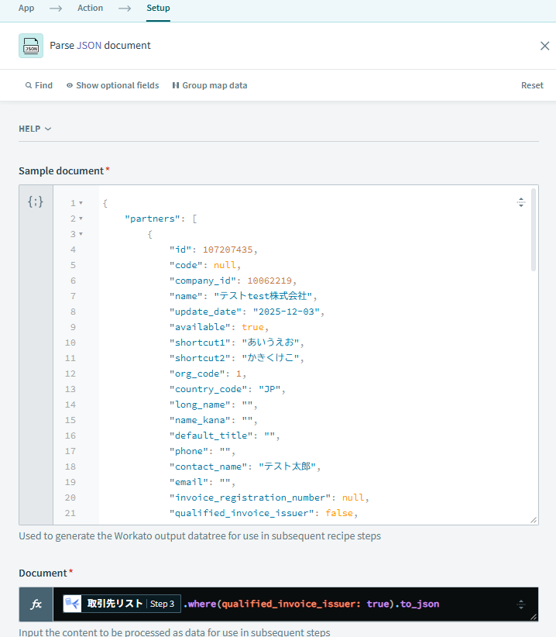The image size is (556, 637).
Task: Switch to the Action tab
Action: [90, 8]
